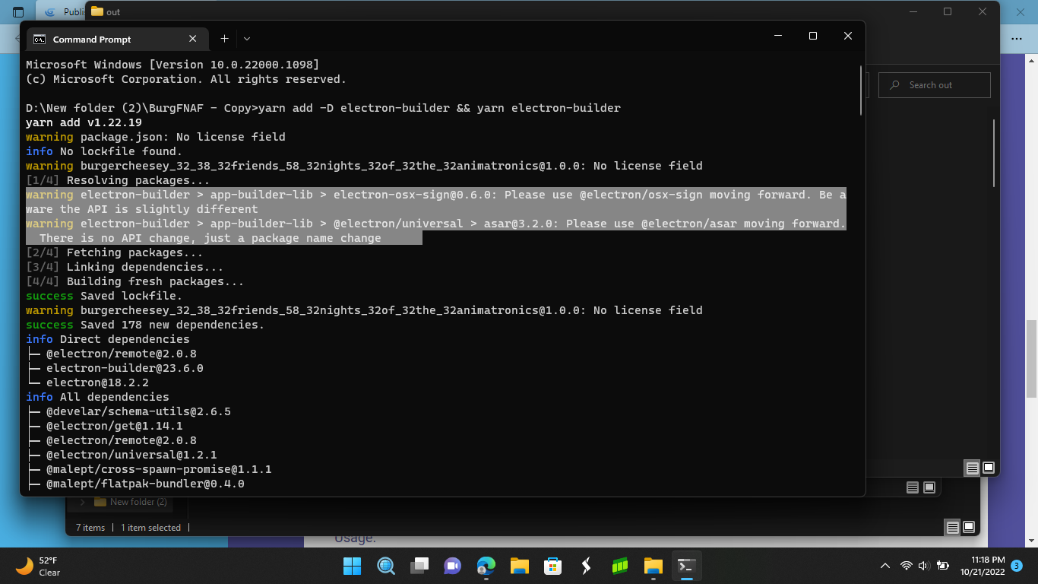Open Chat from the taskbar
The width and height of the screenshot is (1038, 584).
pos(452,566)
